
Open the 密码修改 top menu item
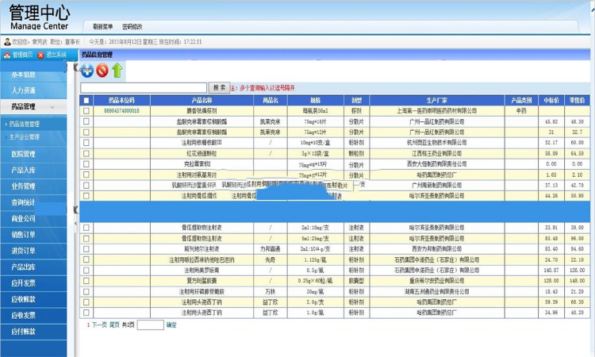click(132, 26)
